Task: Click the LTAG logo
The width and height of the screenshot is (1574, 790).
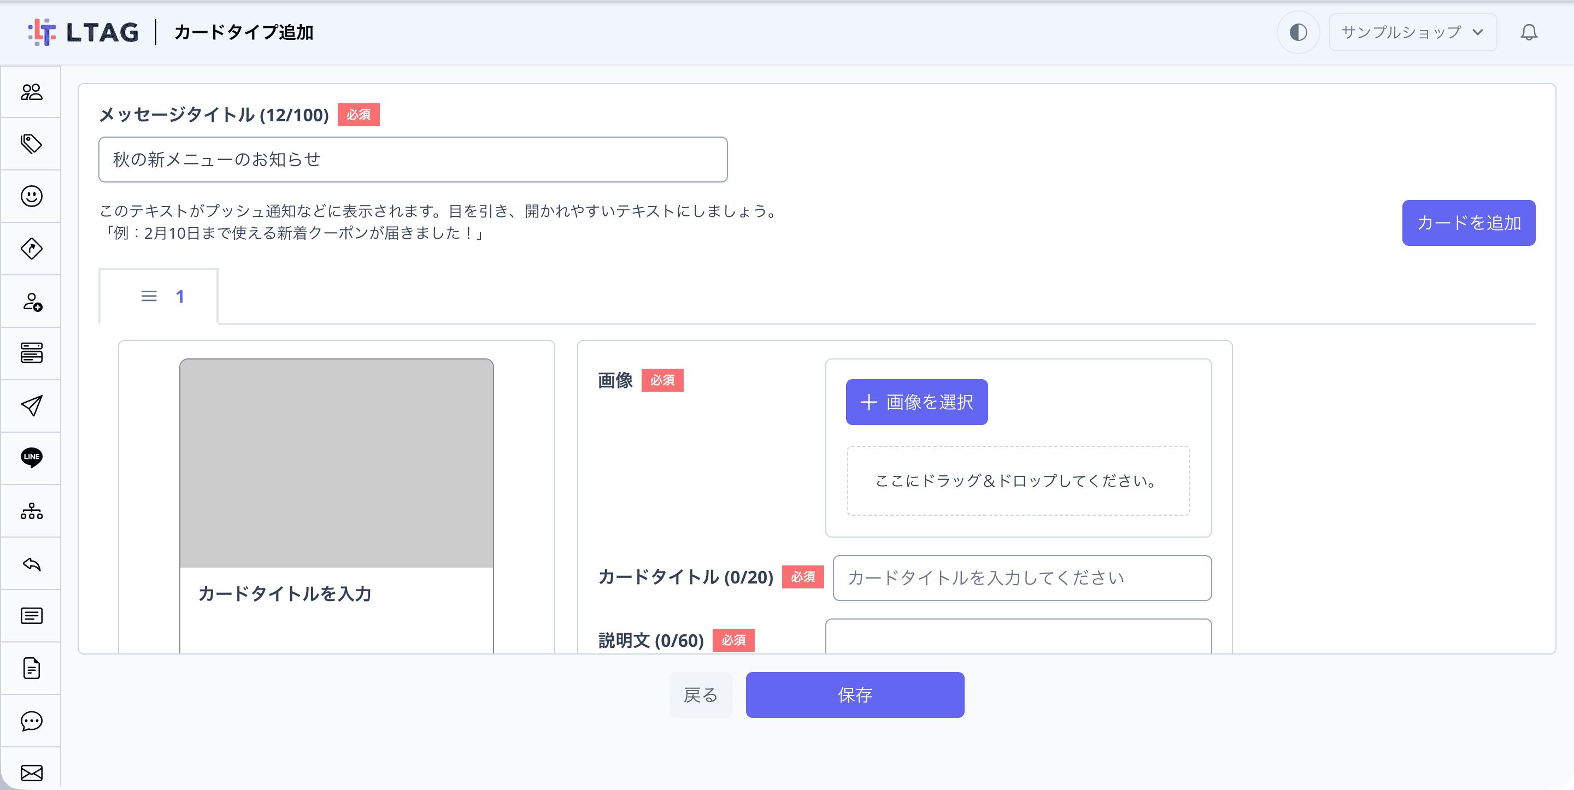Action: pyautogui.click(x=84, y=32)
